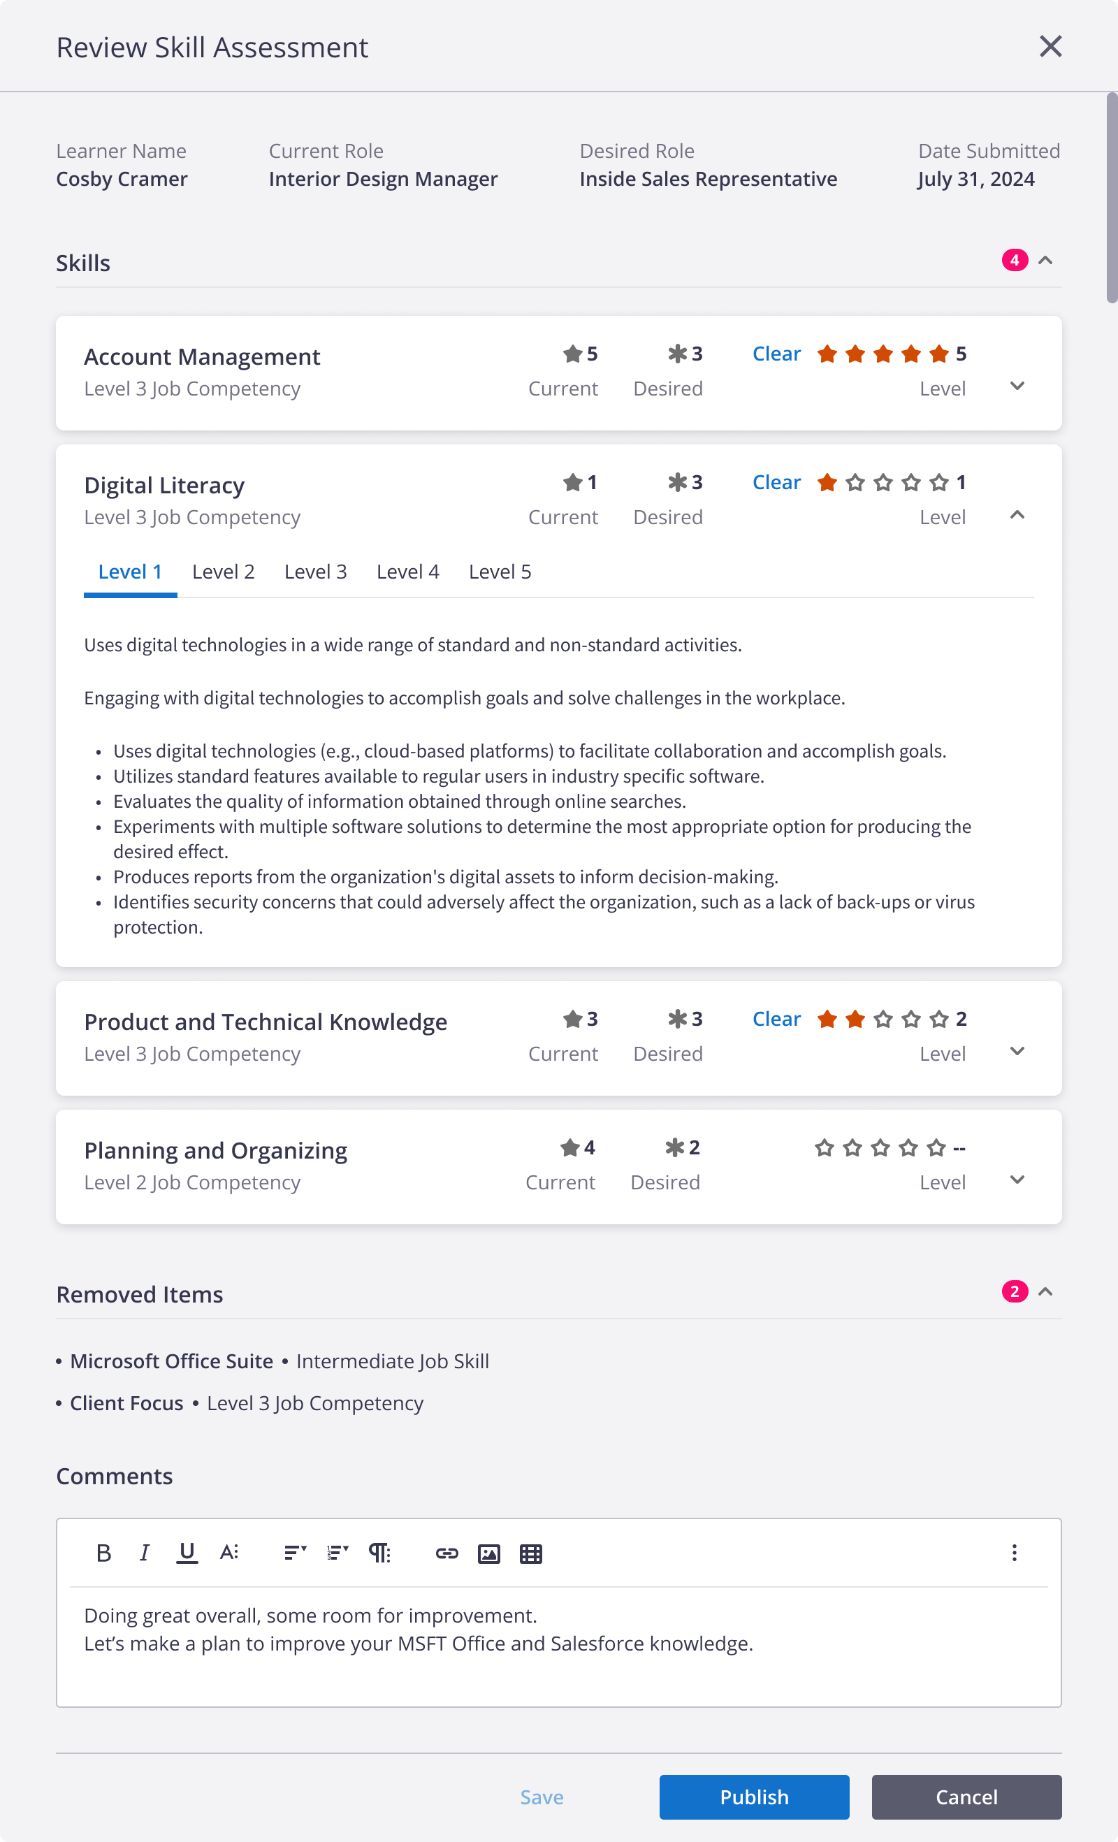Rate Digital Literacy three stars
This screenshot has width=1118, height=1842.
883,482
